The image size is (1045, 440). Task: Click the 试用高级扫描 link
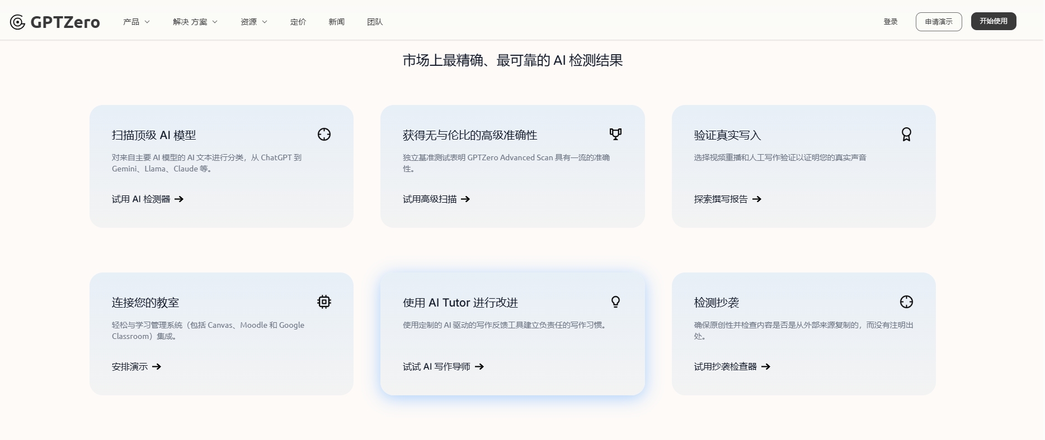pos(436,199)
